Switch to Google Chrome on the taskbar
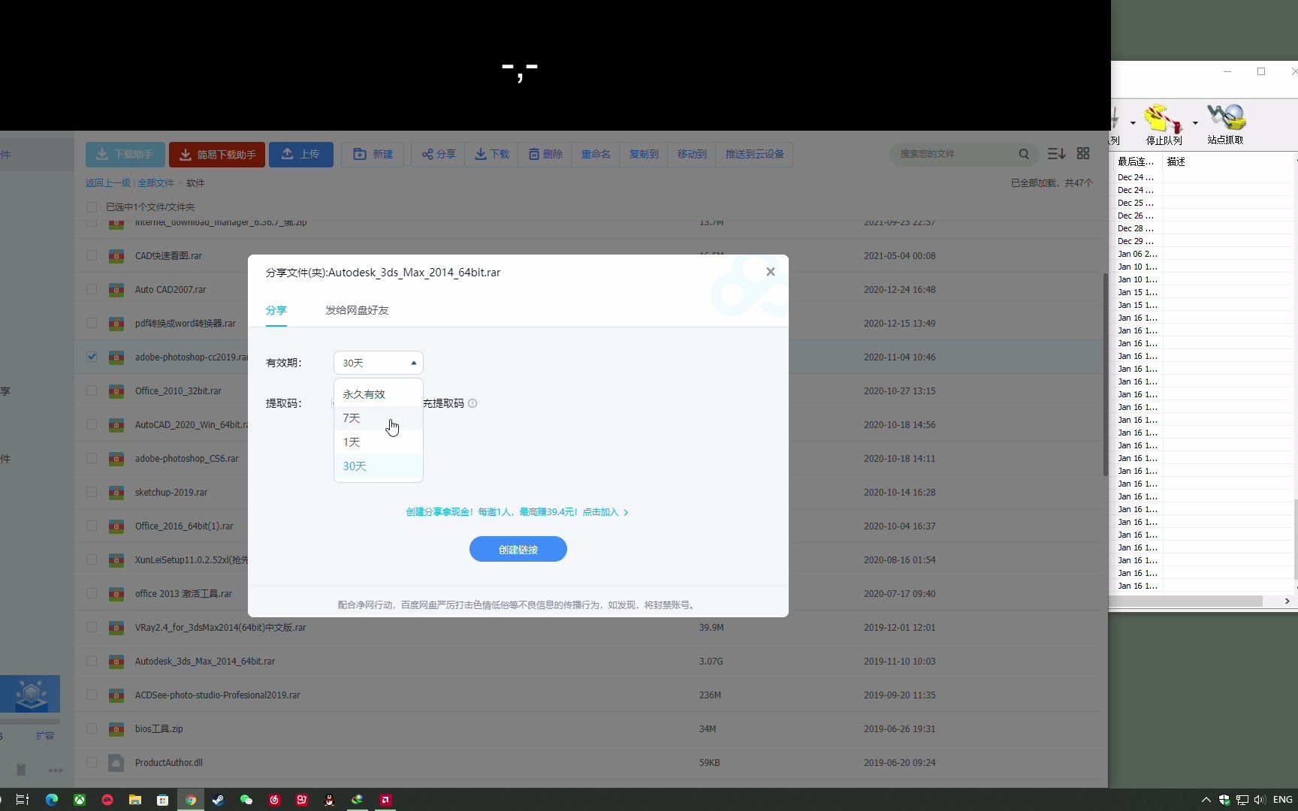 coord(191,800)
